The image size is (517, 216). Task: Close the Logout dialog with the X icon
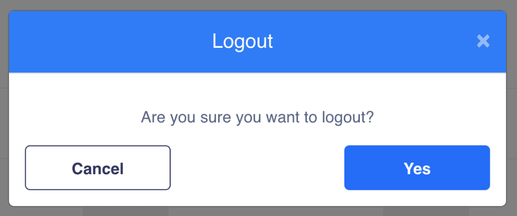tap(483, 41)
